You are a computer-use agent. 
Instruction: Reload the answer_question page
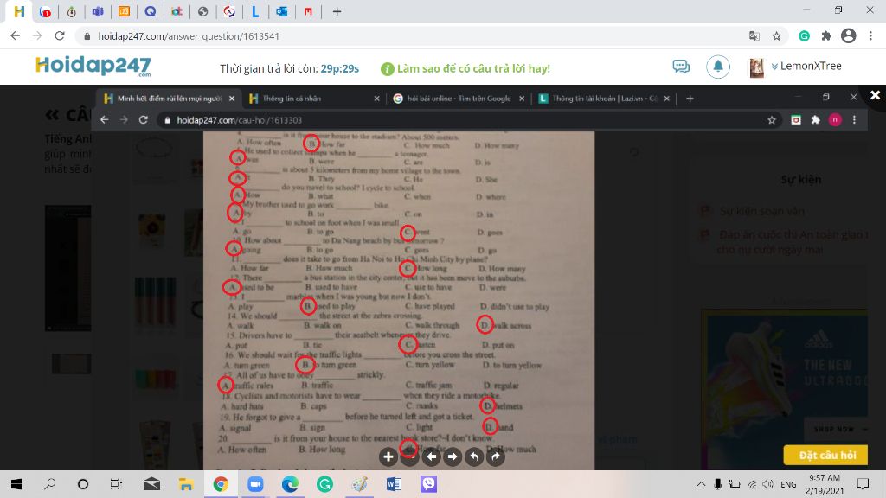60,35
